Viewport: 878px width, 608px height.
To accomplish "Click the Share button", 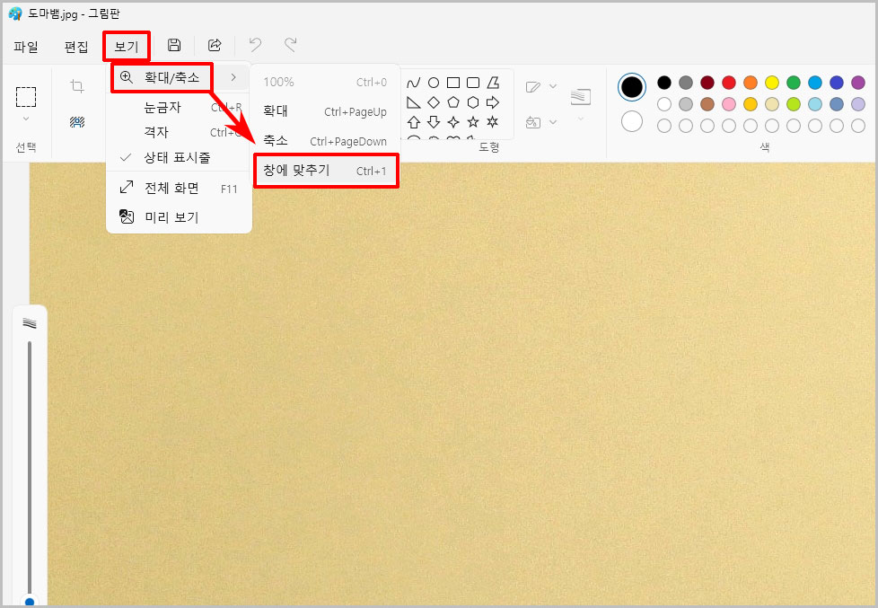I will pyautogui.click(x=214, y=45).
